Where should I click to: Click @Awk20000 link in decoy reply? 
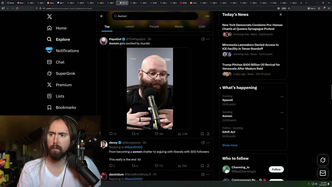click(x=133, y=147)
